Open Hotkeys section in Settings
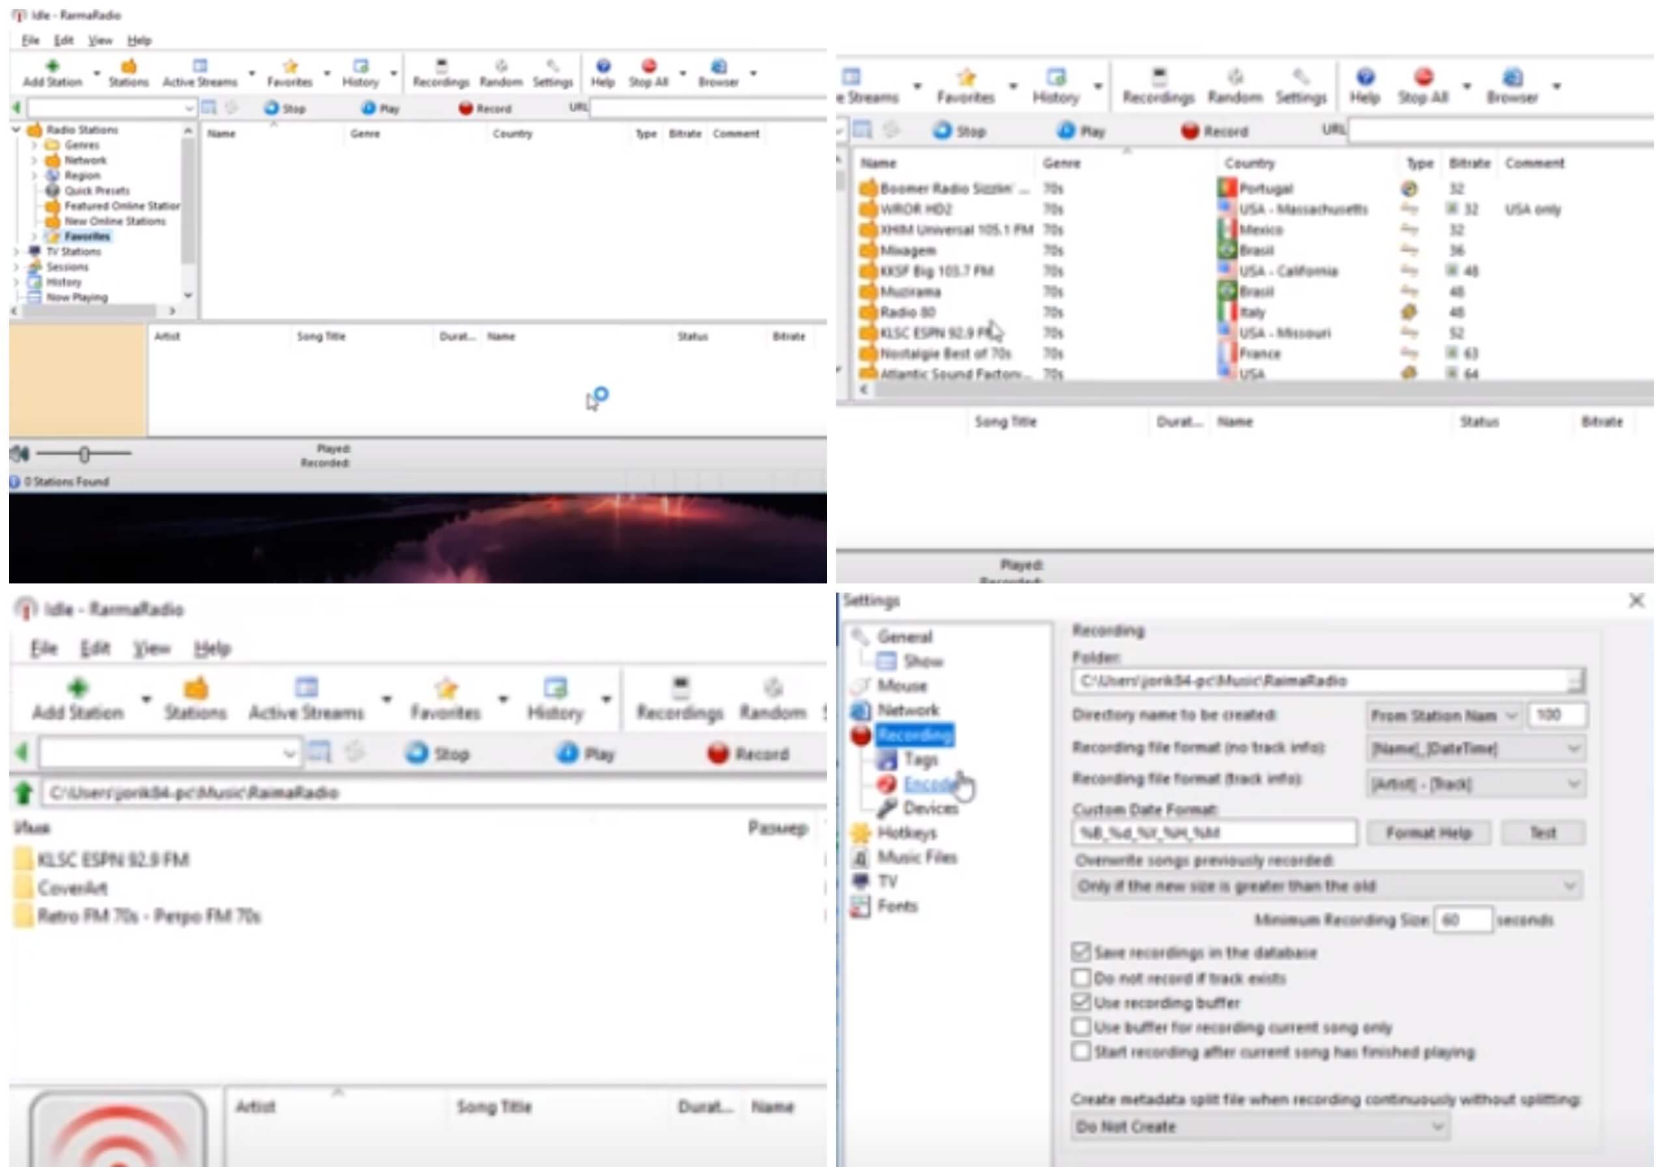This screenshot has height=1176, width=1663. tap(907, 833)
